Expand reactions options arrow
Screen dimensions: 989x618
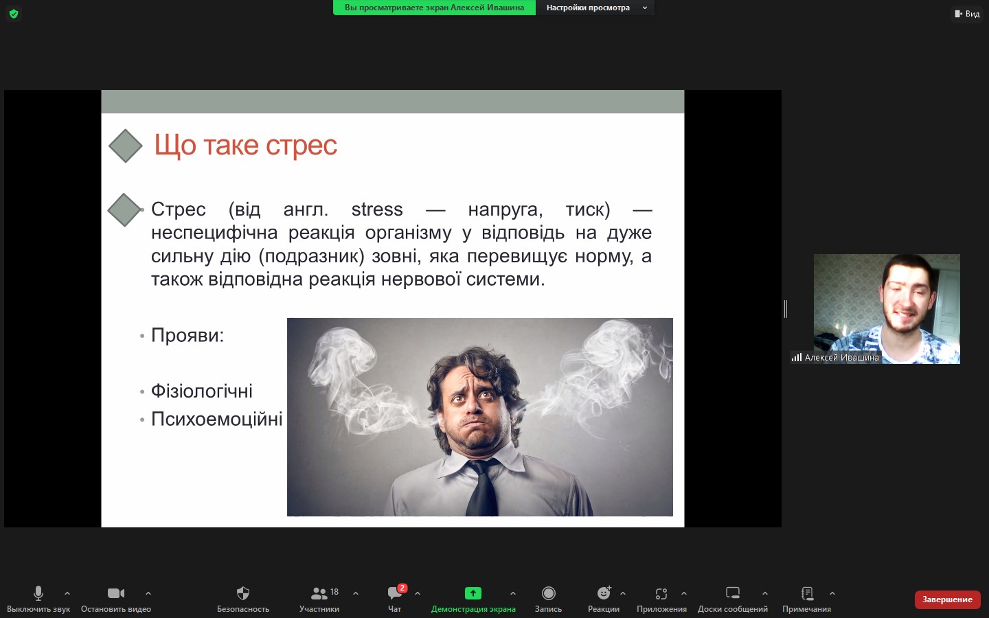point(623,593)
